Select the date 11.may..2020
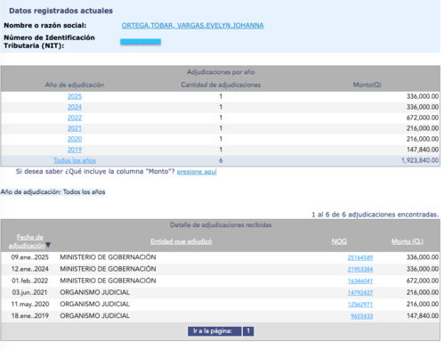The image size is (445, 350). [30, 304]
